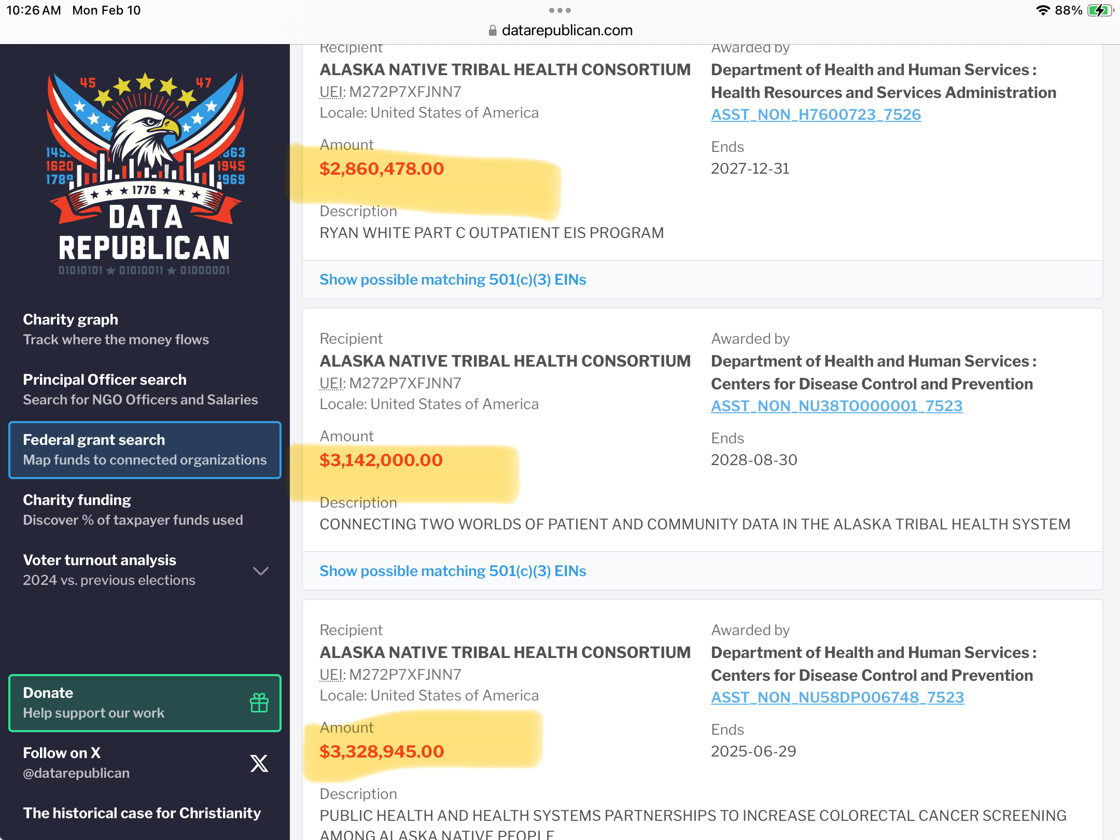Click the X logo icon in sidebar
Viewport: 1120px width, 840px height.
pos(259,763)
